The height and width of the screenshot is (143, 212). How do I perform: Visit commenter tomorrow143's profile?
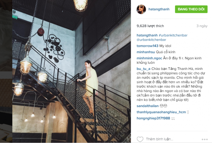pyautogui.click(x=147, y=46)
